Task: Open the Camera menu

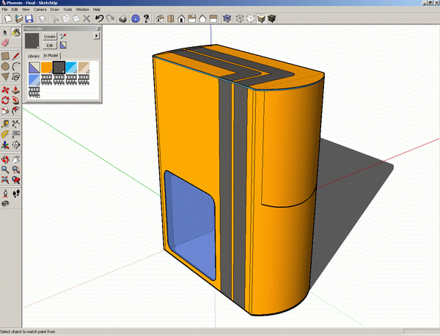Action: pos(40,9)
